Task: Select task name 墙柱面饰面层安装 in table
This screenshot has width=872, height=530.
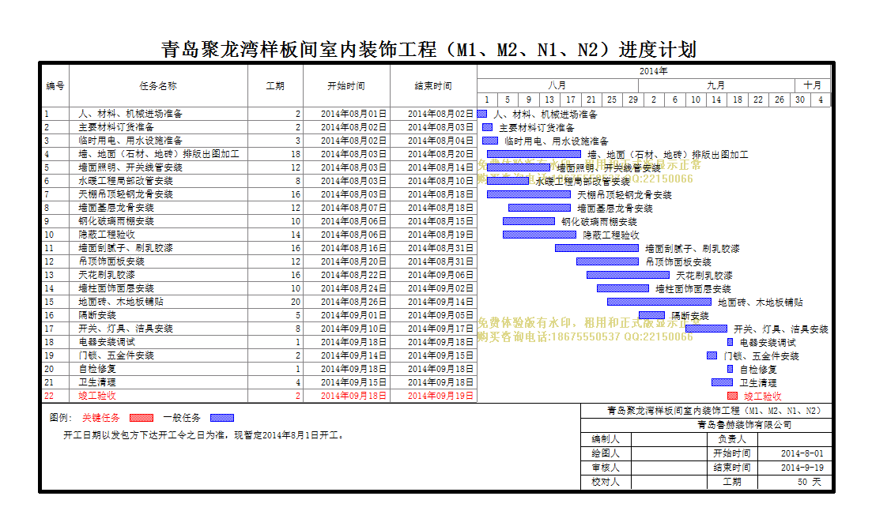Action: coord(116,288)
